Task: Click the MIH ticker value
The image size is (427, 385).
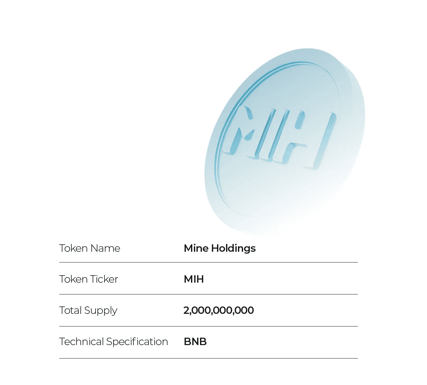Action: click(x=194, y=279)
